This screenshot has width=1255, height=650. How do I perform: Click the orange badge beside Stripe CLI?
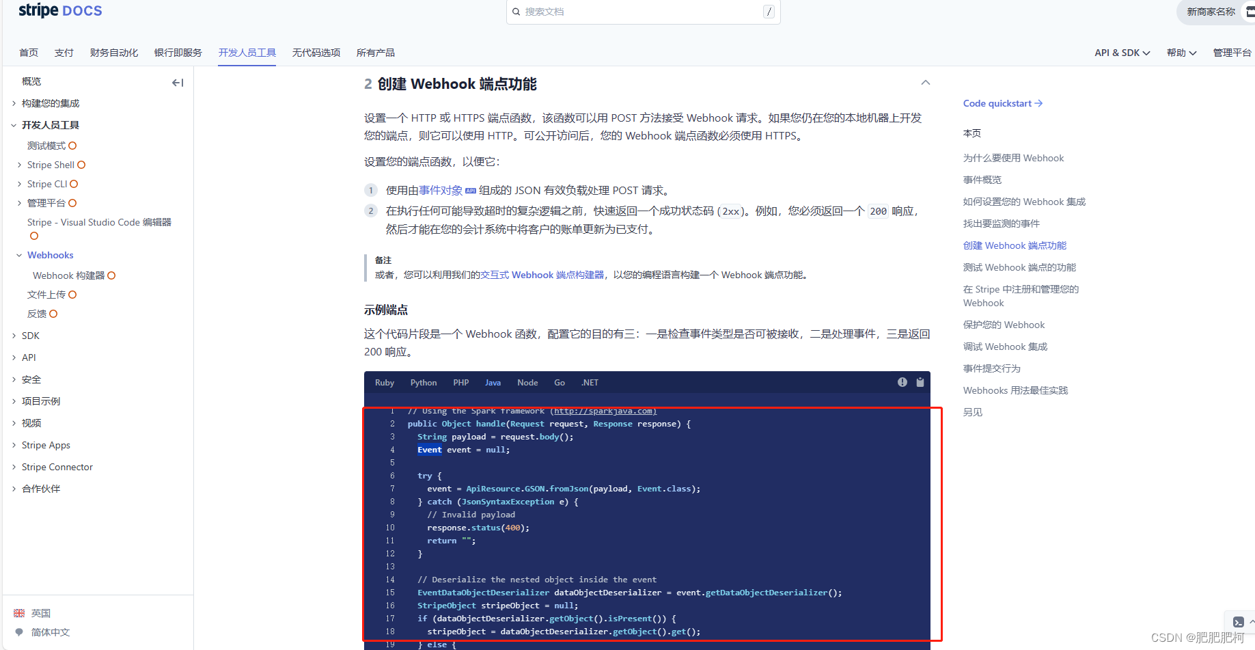coord(74,183)
